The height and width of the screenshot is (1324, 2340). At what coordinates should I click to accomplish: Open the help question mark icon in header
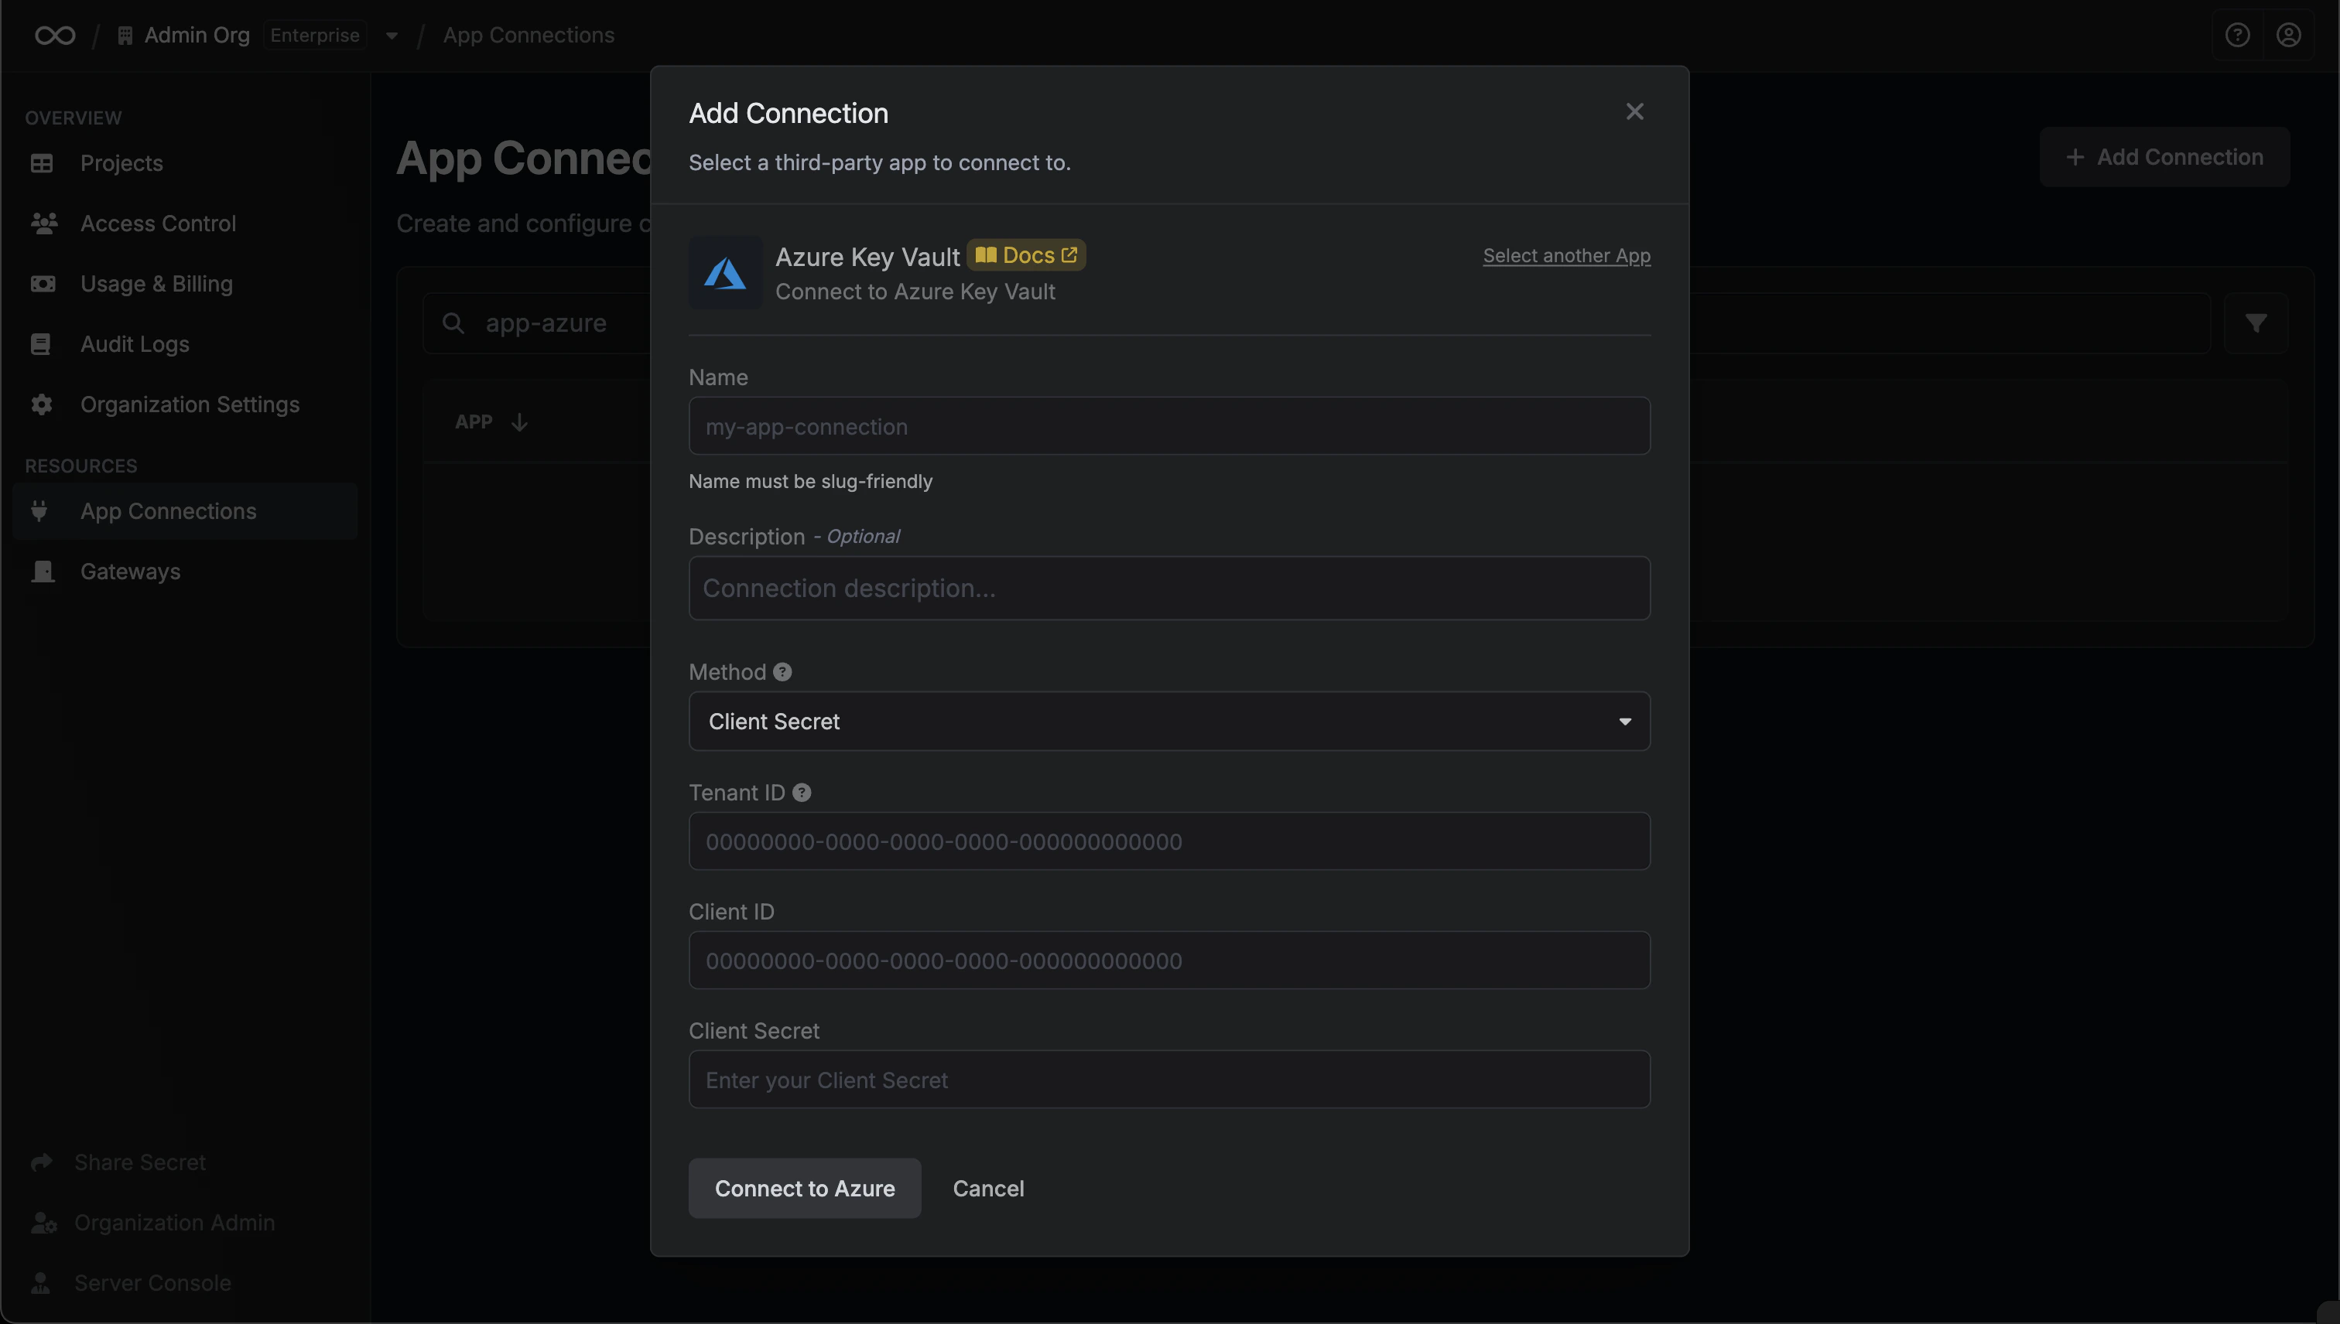[x=2237, y=36]
